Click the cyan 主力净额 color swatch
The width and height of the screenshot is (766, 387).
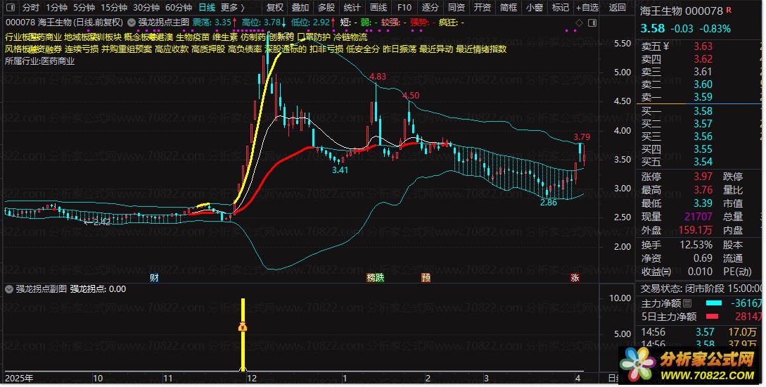tap(713, 303)
